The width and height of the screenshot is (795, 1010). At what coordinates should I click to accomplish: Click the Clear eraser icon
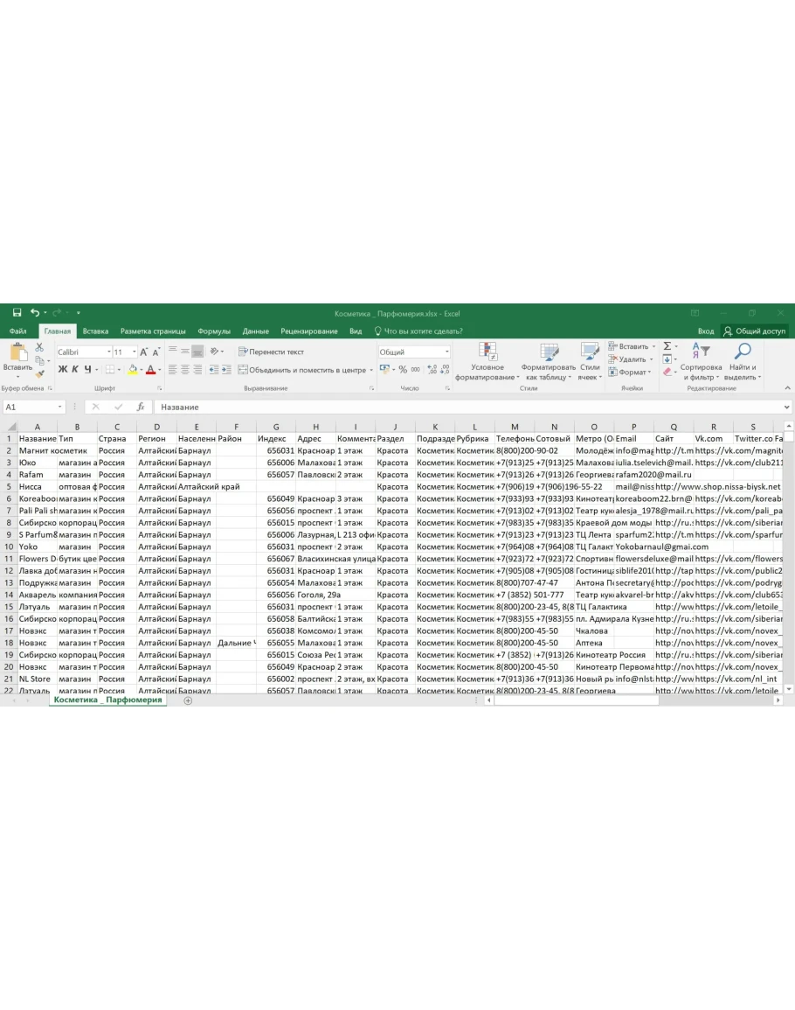tap(667, 373)
